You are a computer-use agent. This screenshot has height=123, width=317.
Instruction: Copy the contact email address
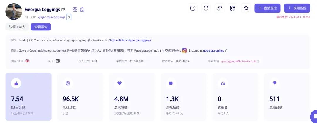tap(258, 61)
